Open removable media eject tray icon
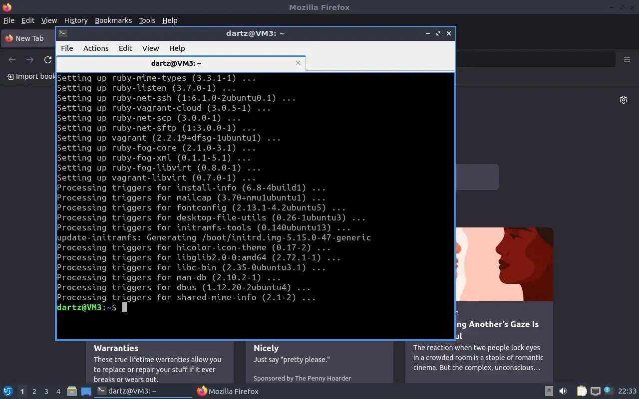Screen dimensions: 639x399 click(549, 392)
